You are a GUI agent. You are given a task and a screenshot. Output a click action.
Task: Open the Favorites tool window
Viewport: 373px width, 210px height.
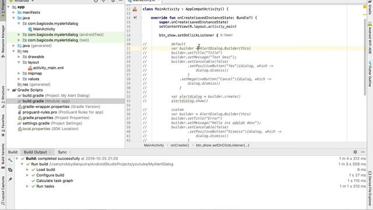tap(3, 125)
